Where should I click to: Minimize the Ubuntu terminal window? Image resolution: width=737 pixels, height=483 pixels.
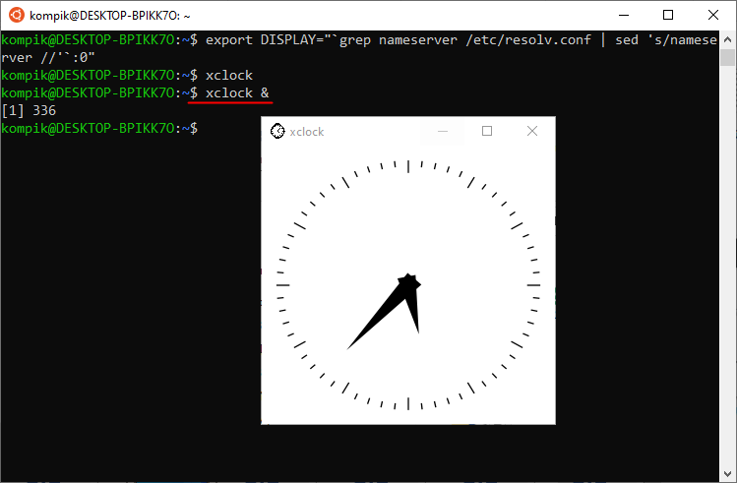tap(624, 15)
